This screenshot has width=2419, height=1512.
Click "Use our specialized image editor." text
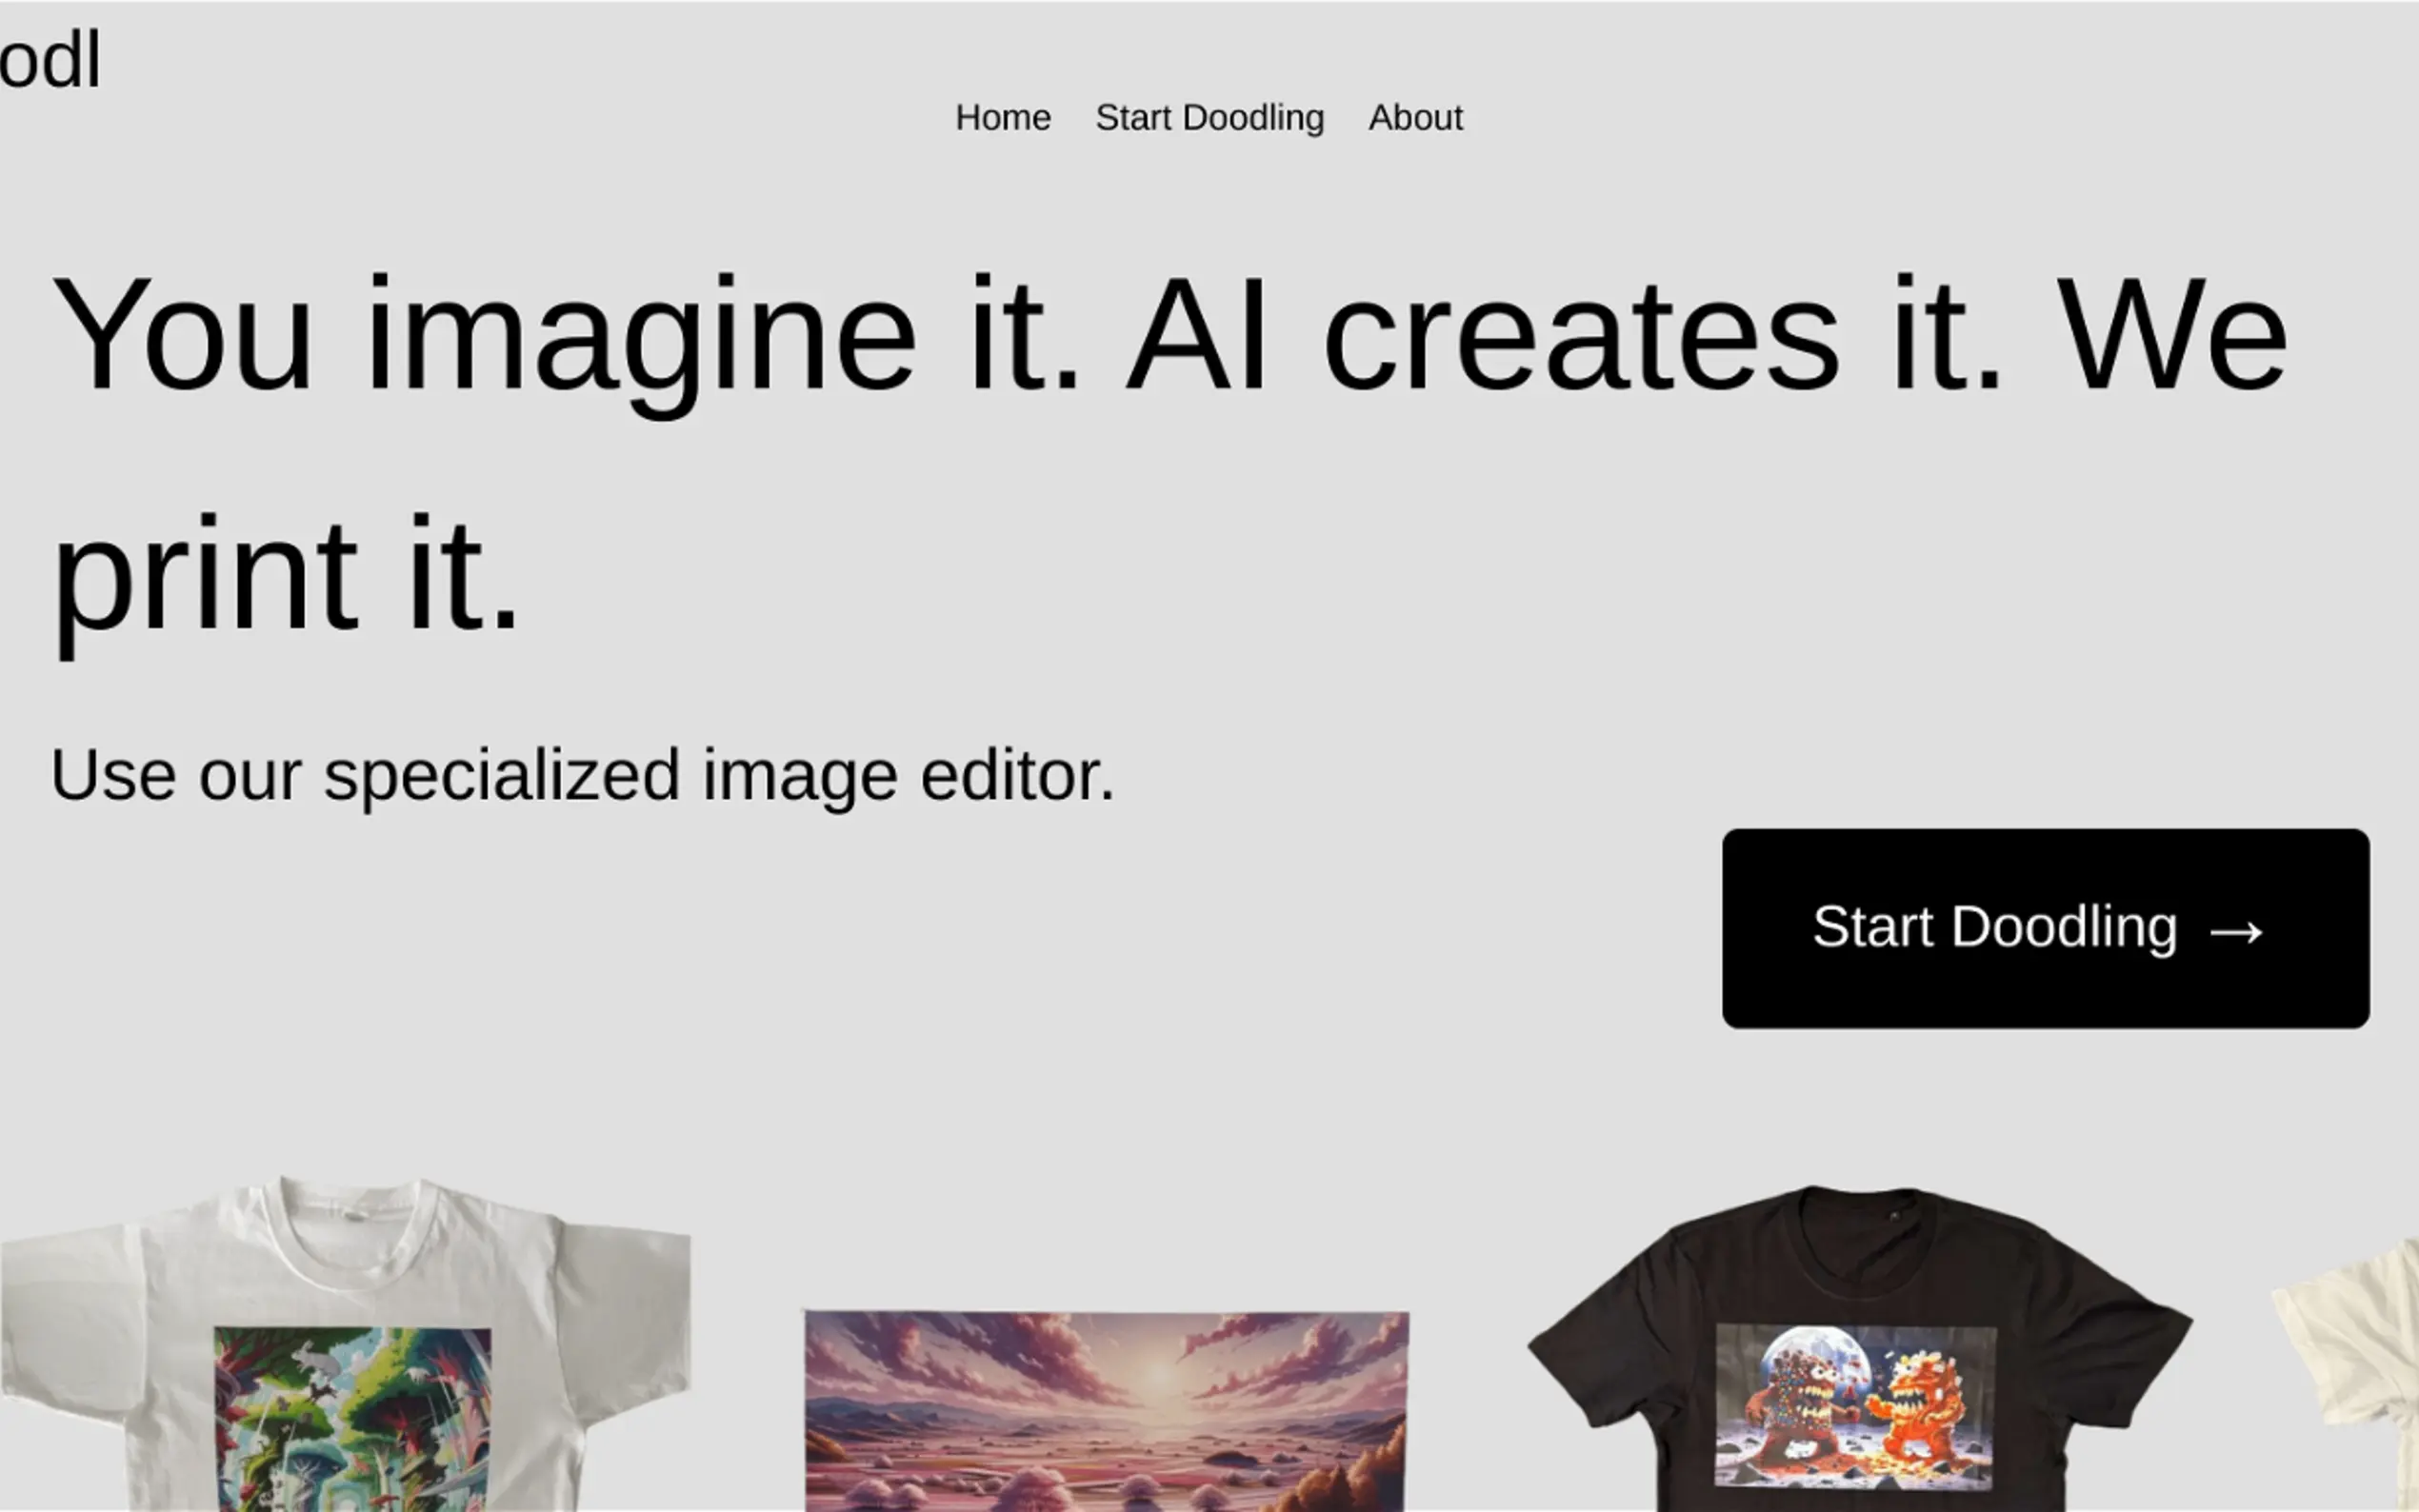click(582, 776)
